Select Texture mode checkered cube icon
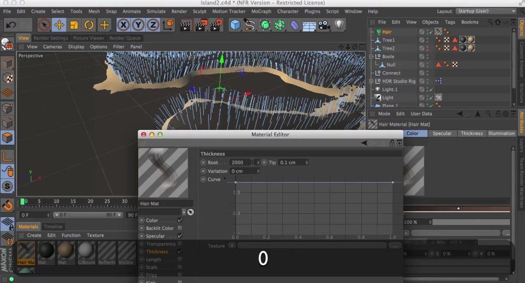Screen dimensions: 525x283 [x=7, y=78]
